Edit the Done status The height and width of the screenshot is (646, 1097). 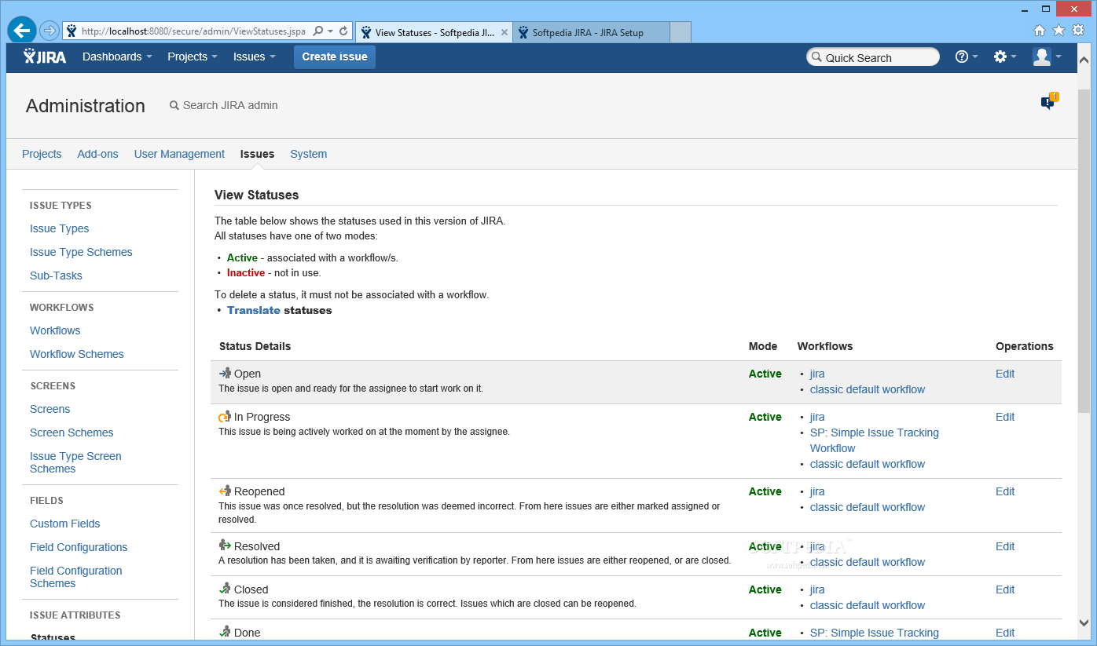coord(1005,633)
